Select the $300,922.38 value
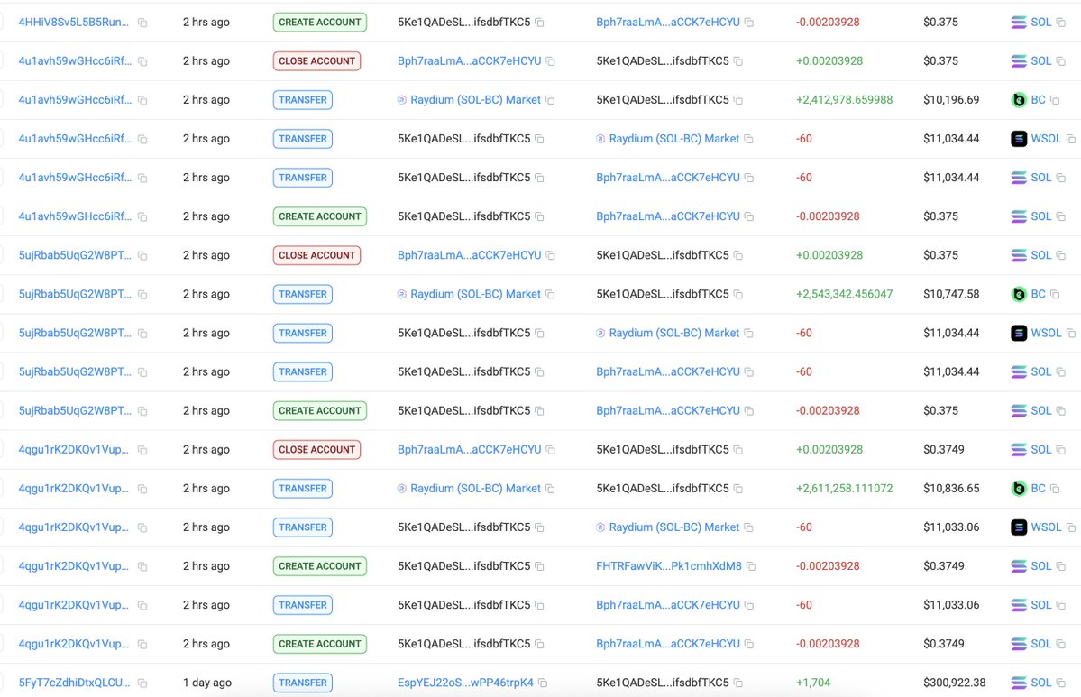Image resolution: width=1081 pixels, height=697 pixels. coord(954,683)
